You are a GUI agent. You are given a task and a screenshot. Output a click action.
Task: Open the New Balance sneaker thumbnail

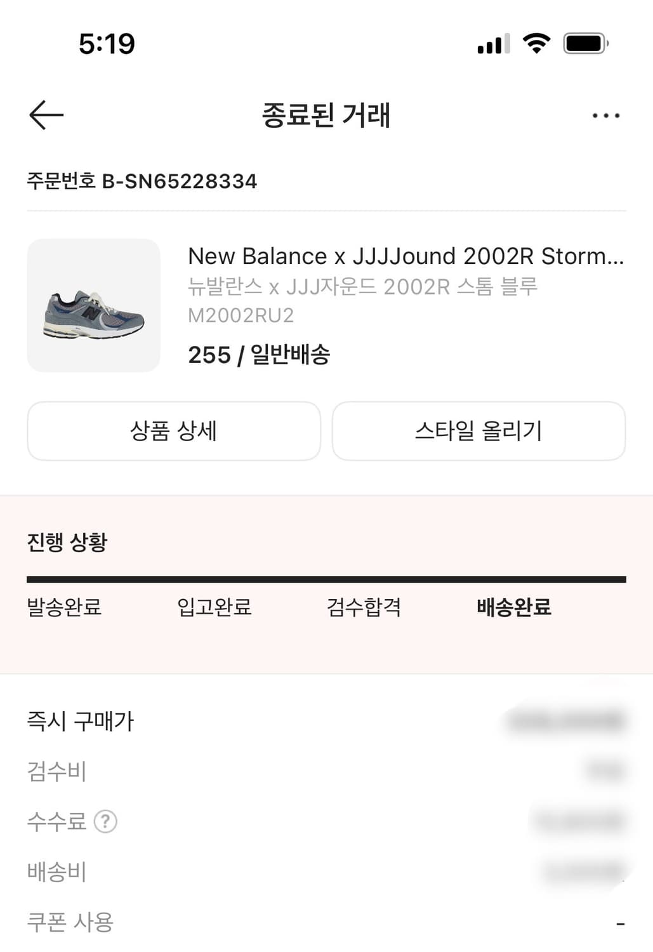point(94,305)
